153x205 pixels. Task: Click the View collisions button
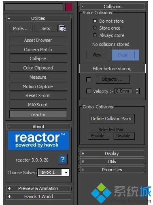(98, 55)
